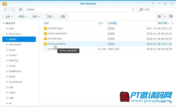Image resolution: width=176 pixels, height=107 pixels.
Task: Open the view mode dropdown arrow
Action: tap(165, 17)
